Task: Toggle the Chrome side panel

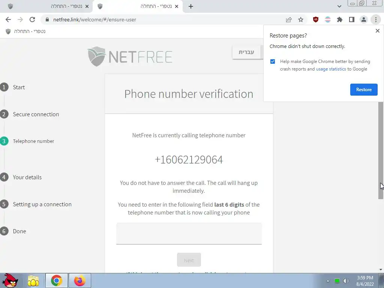Action: click(x=352, y=19)
